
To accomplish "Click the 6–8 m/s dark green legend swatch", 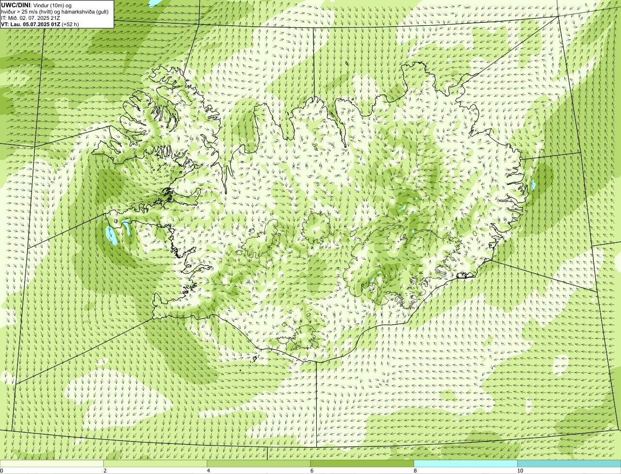I will (362, 464).
